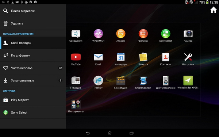Tap the Поиск в прилож. search field
Screen dimensions: 219x137
click(x=33, y=11)
